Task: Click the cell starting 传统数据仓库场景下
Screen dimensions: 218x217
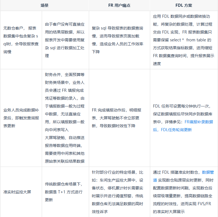Action: tap(65, 192)
